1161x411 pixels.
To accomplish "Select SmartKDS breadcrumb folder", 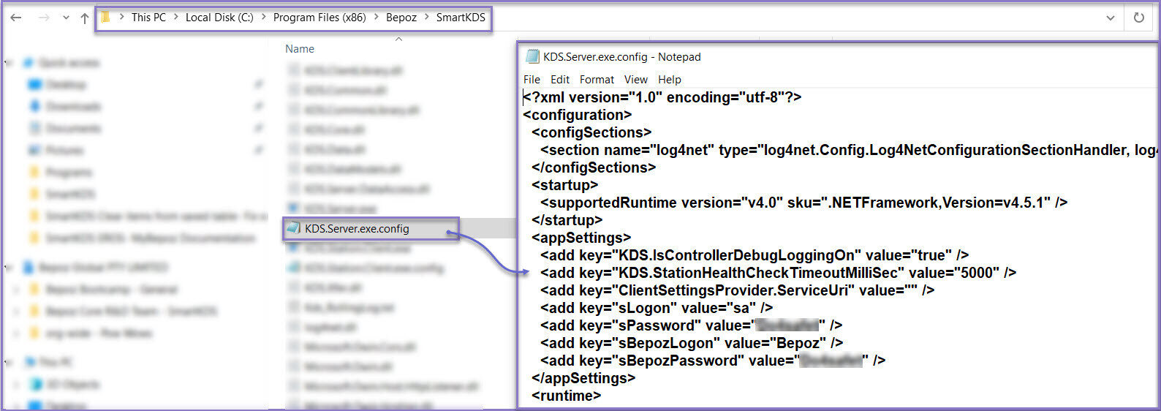I will tap(461, 18).
